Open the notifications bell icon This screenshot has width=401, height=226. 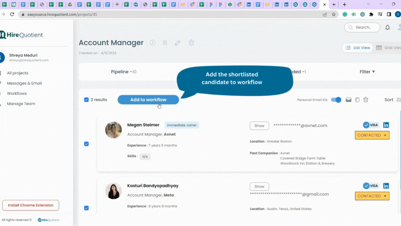(x=387, y=28)
